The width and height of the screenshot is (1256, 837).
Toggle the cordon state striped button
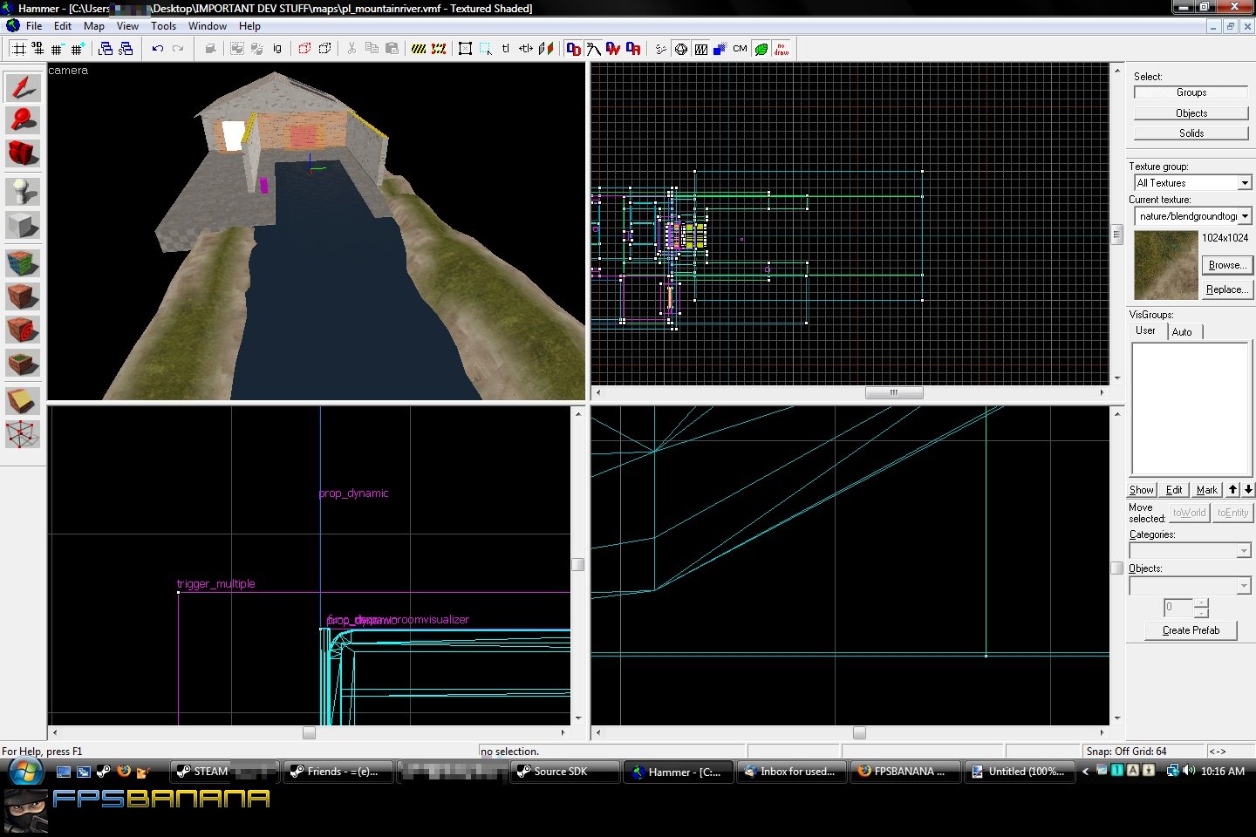tap(419, 49)
